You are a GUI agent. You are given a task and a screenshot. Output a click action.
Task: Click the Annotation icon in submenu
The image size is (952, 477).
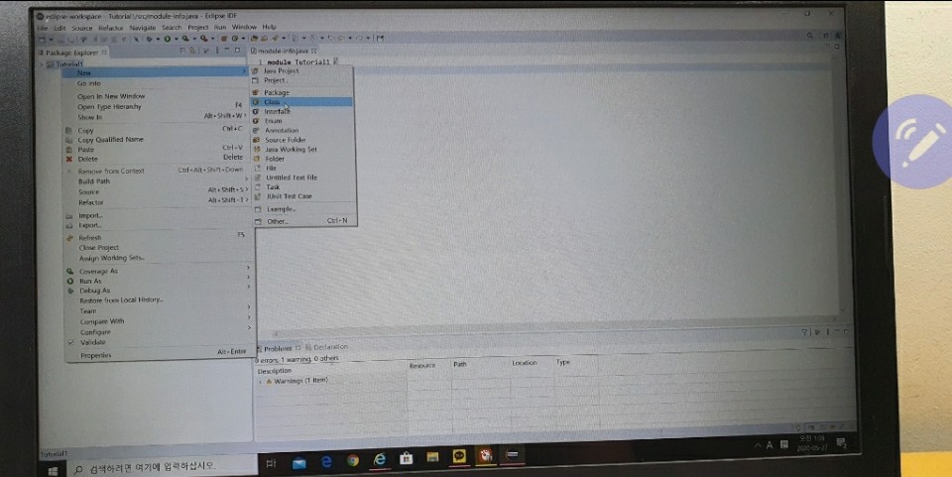point(256,130)
